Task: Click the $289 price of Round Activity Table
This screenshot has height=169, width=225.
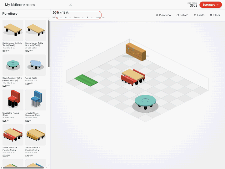Action: click(6, 86)
